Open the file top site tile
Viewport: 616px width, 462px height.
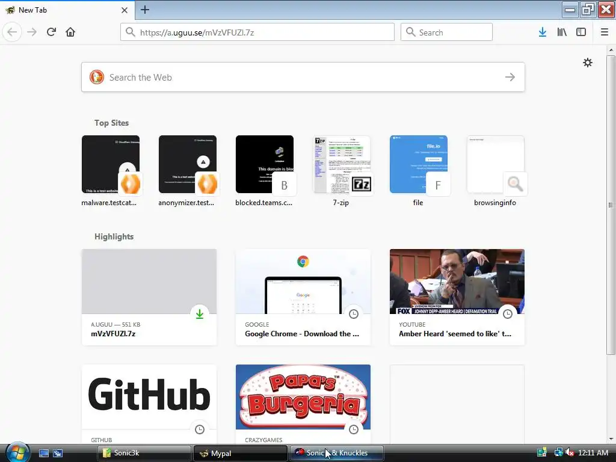[x=419, y=171]
